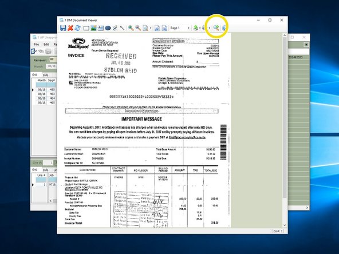Click the next page document icon
The image size is (339, 254).
(x=164, y=28)
